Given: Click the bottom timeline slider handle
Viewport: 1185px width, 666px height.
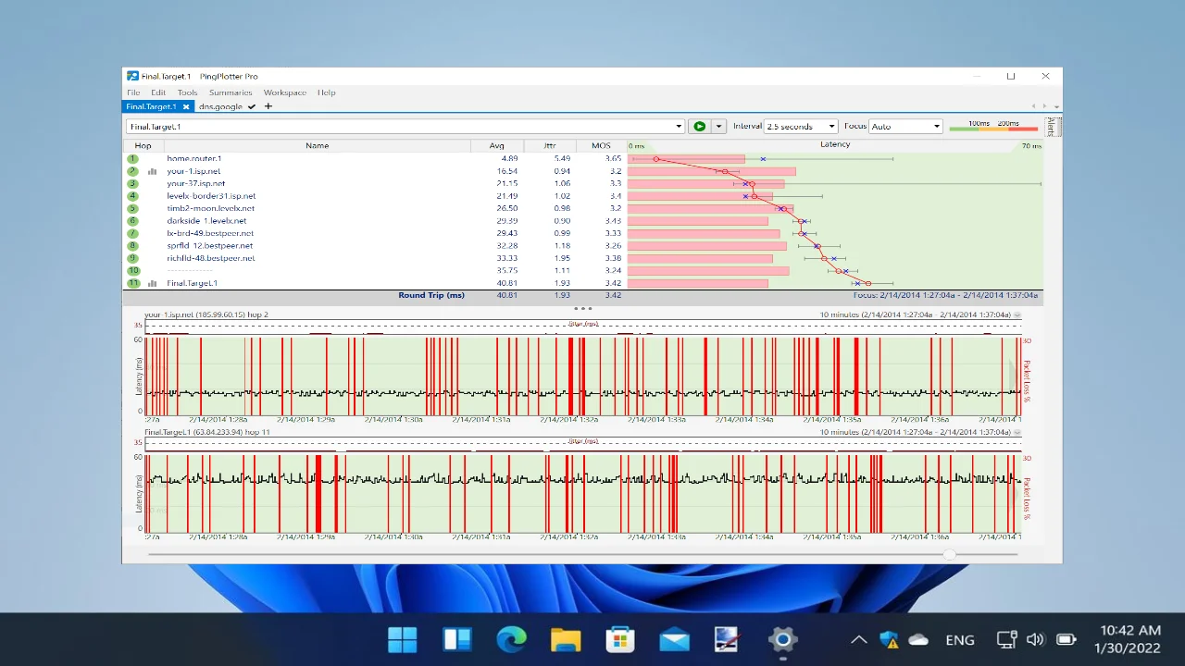Looking at the screenshot, I should coord(950,553).
